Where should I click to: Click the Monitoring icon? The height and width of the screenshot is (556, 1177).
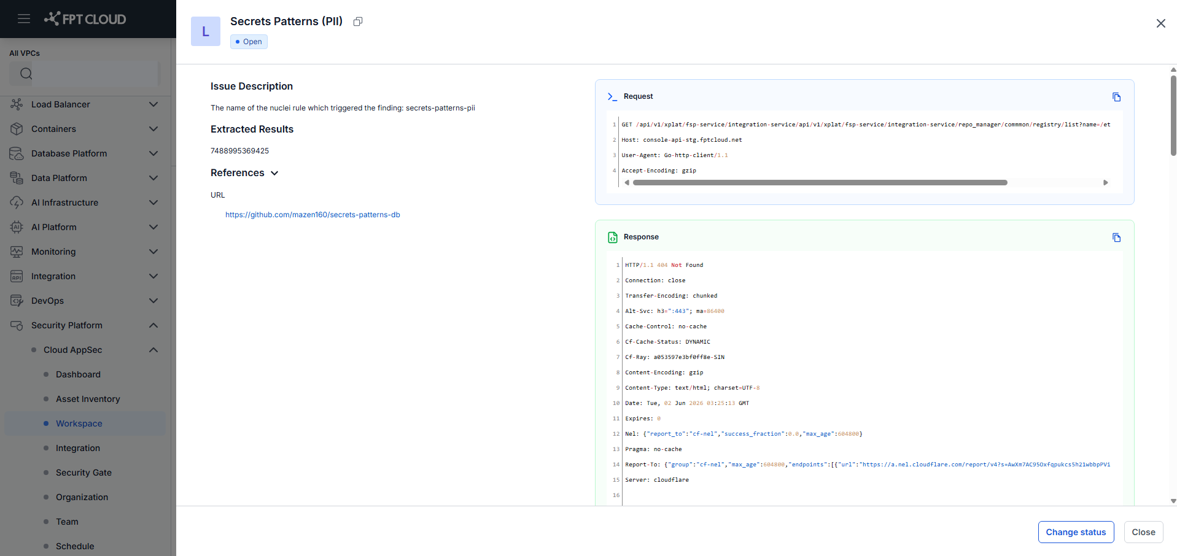pos(17,252)
